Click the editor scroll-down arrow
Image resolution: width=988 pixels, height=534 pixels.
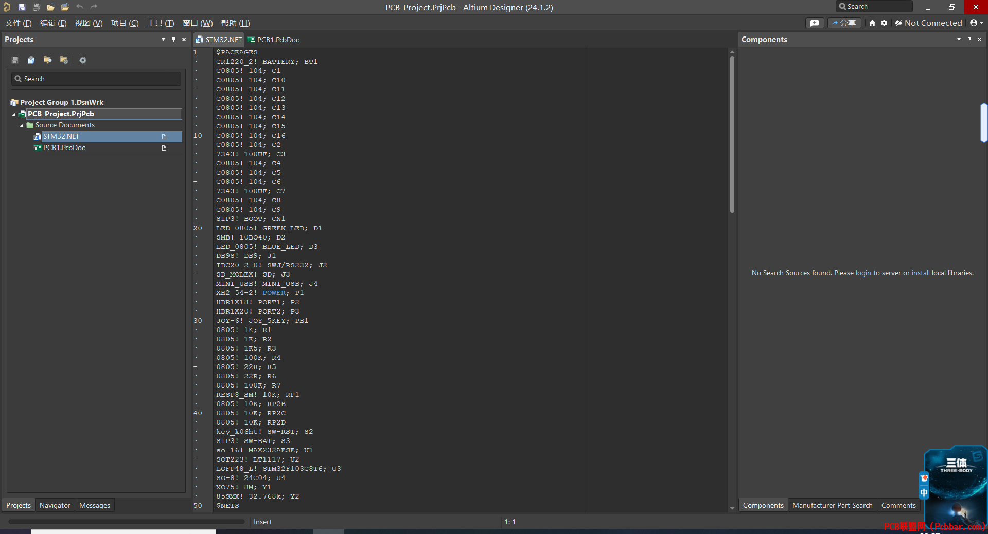tap(732, 508)
